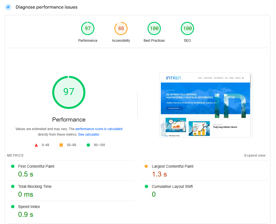Click the Speed Index metric label
The image size is (276, 224).
[x=29, y=207]
